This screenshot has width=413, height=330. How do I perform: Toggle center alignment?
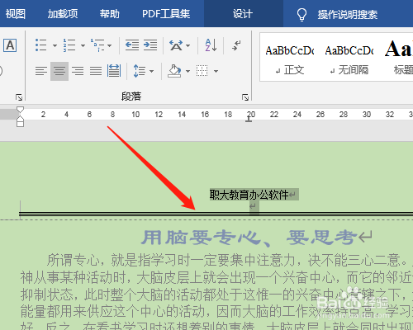pyautogui.click(x=59, y=71)
